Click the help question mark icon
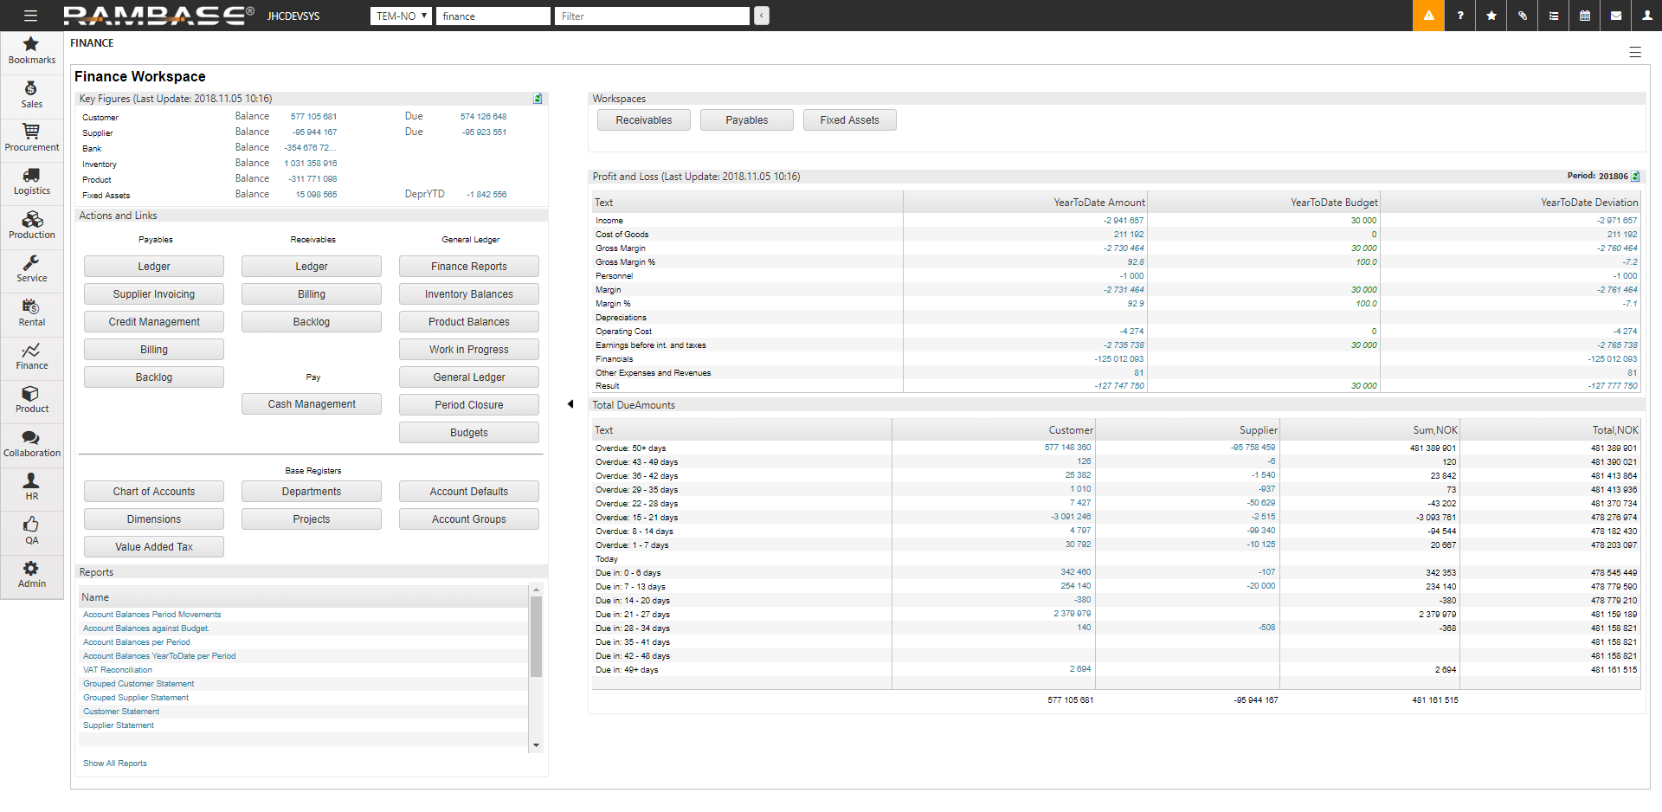This screenshot has width=1662, height=812. 1460,16
